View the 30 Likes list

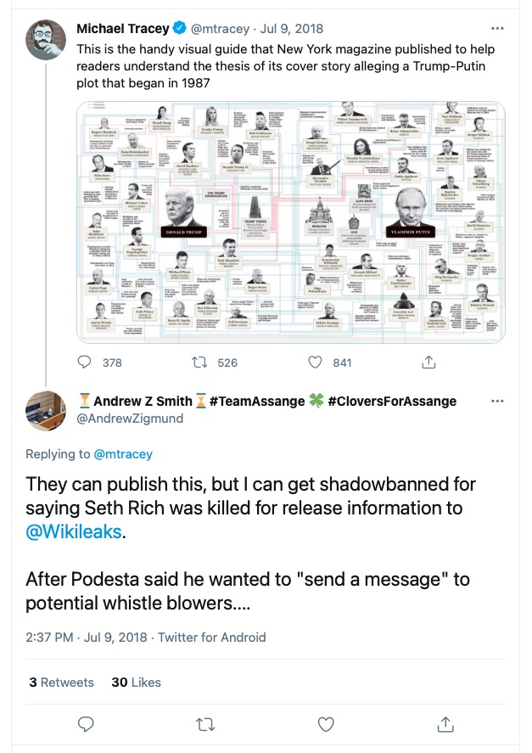tap(136, 682)
